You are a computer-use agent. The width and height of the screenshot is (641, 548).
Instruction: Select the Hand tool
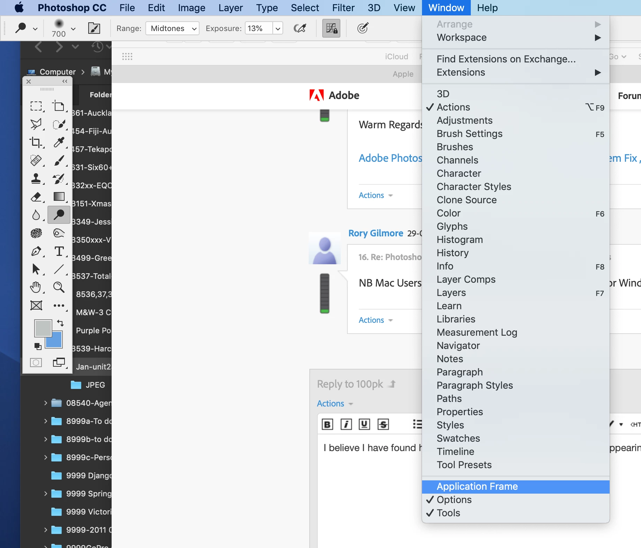(x=36, y=287)
